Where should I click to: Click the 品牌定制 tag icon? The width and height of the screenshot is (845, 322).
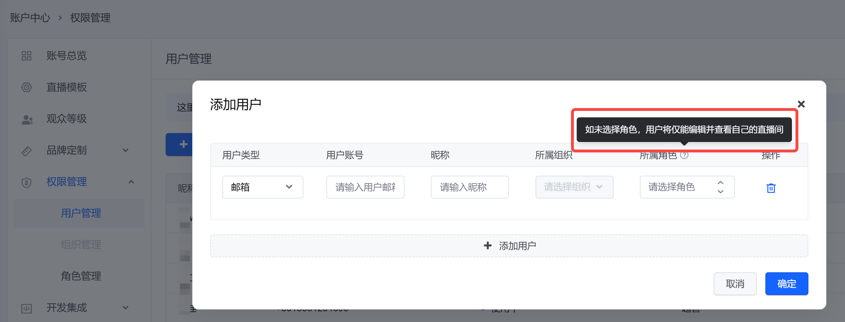[27, 151]
